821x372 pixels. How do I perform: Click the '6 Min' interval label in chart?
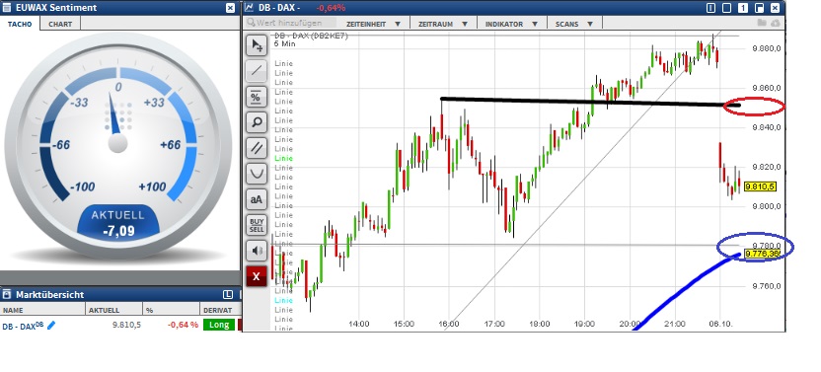point(285,44)
